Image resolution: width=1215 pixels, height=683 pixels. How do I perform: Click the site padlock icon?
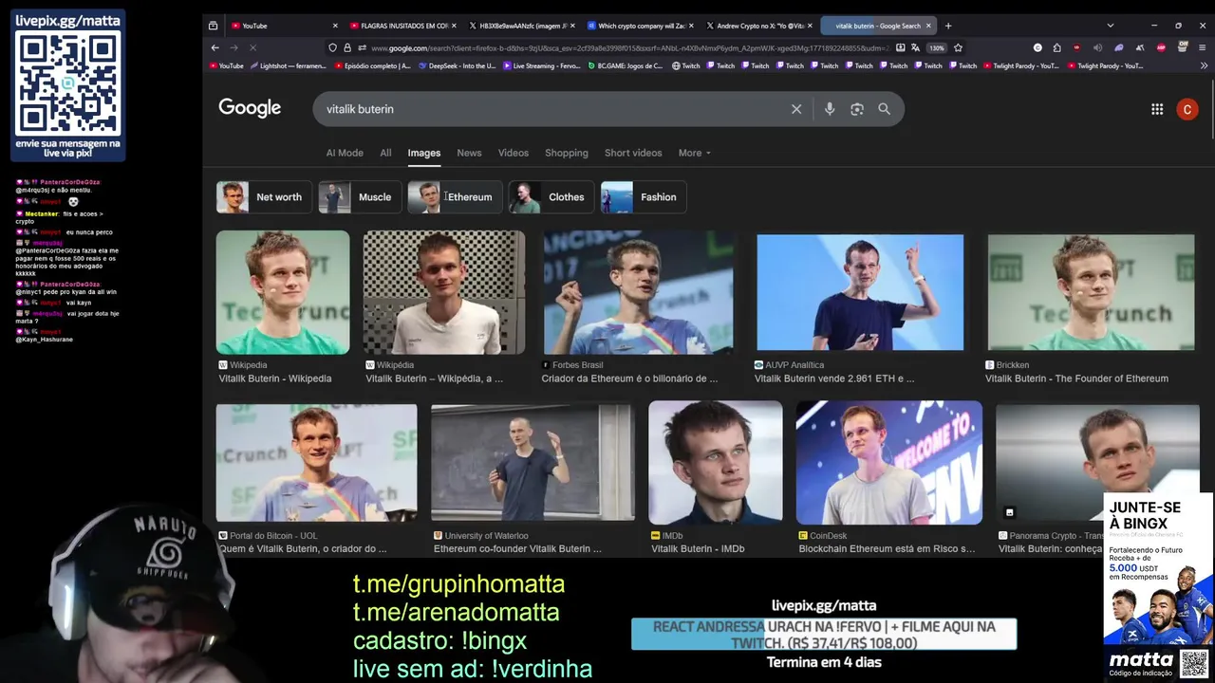click(x=346, y=47)
